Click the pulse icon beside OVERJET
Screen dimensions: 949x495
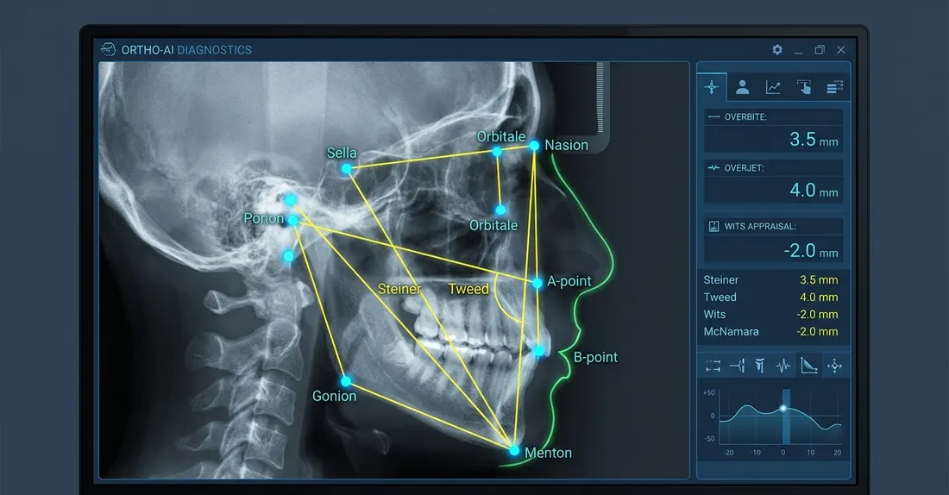[713, 167]
